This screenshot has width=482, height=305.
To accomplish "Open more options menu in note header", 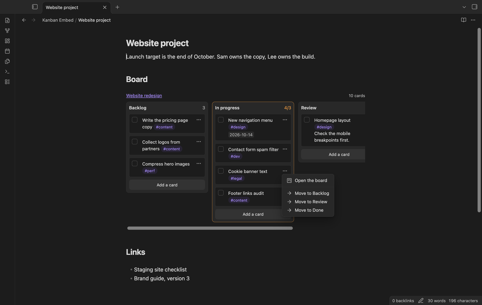I will coord(473,20).
